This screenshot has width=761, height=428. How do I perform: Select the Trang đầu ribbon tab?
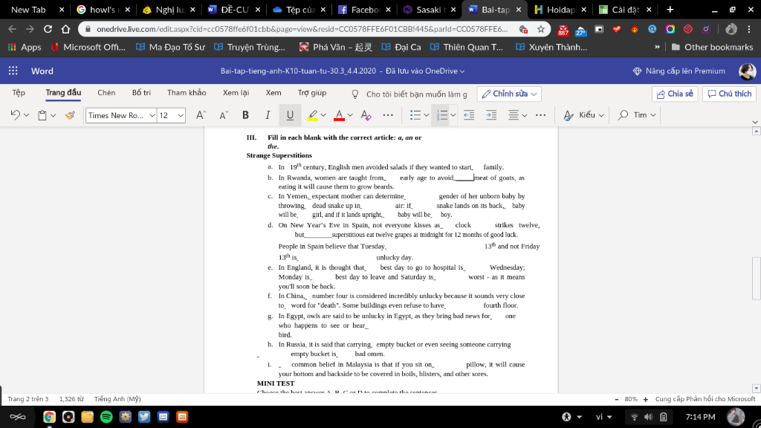tap(63, 93)
